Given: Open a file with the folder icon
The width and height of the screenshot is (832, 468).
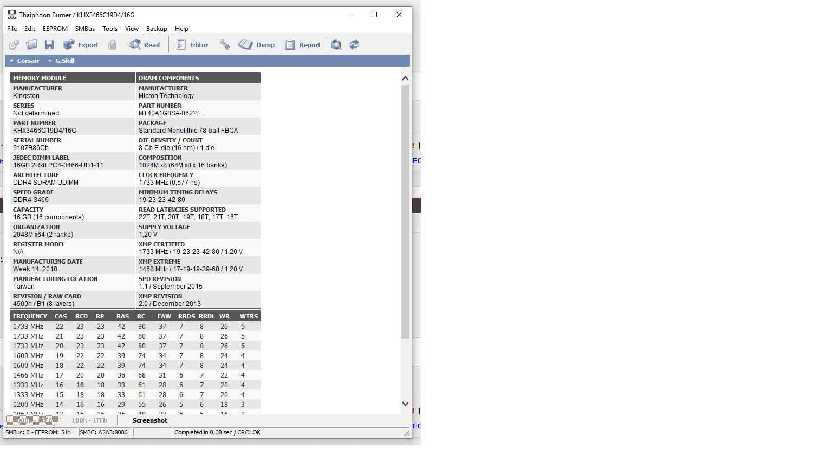Looking at the screenshot, I should [x=31, y=45].
